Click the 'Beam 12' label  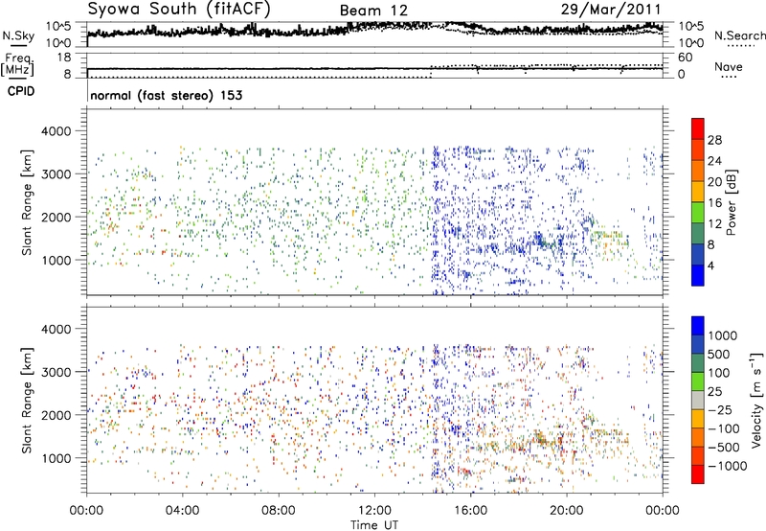click(x=373, y=11)
